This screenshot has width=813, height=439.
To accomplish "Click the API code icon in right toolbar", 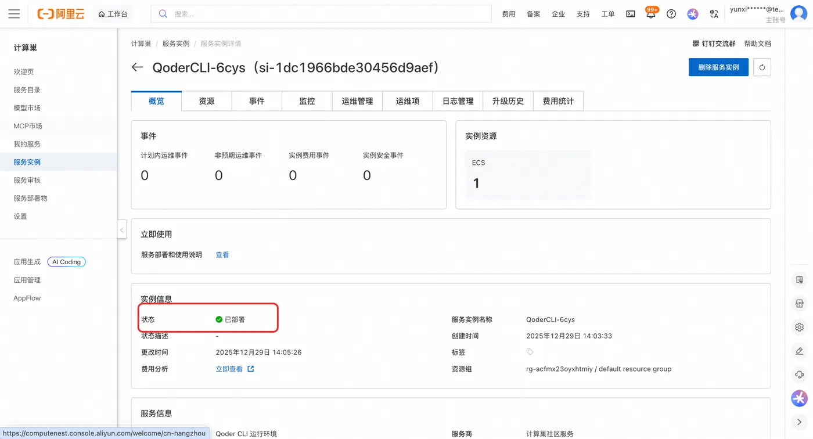I will pos(799,304).
